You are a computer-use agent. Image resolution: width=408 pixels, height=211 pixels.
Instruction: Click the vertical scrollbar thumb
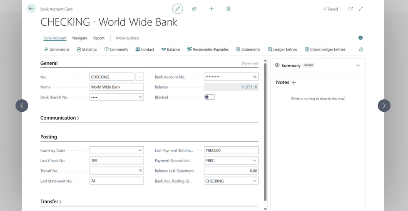click(265, 132)
